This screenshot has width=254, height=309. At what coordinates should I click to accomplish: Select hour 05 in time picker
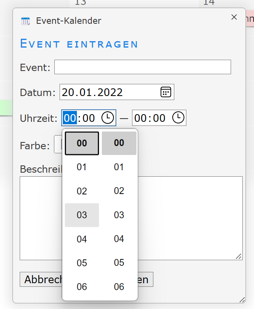tap(82, 263)
